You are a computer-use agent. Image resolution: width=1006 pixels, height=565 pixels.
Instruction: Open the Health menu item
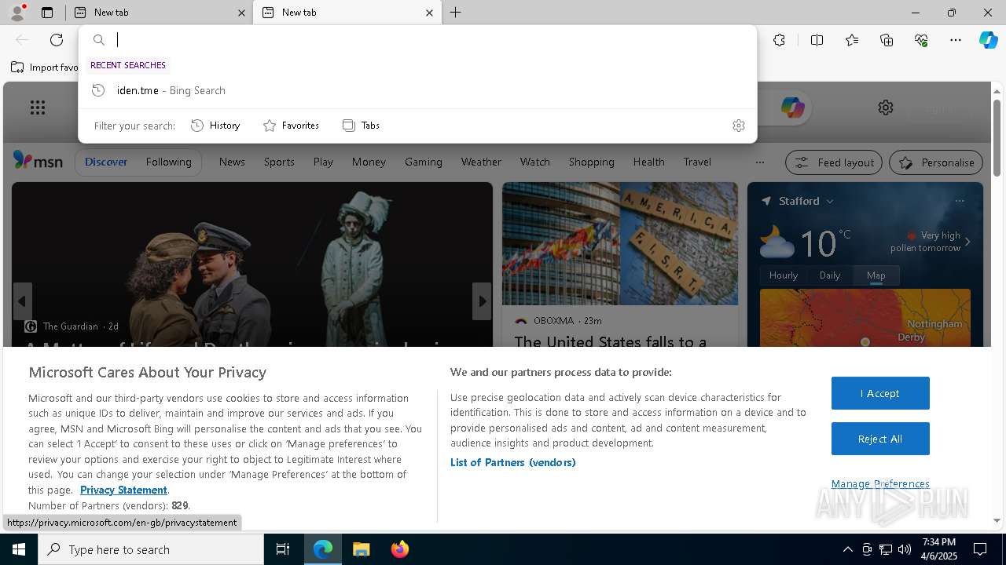tap(648, 162)
